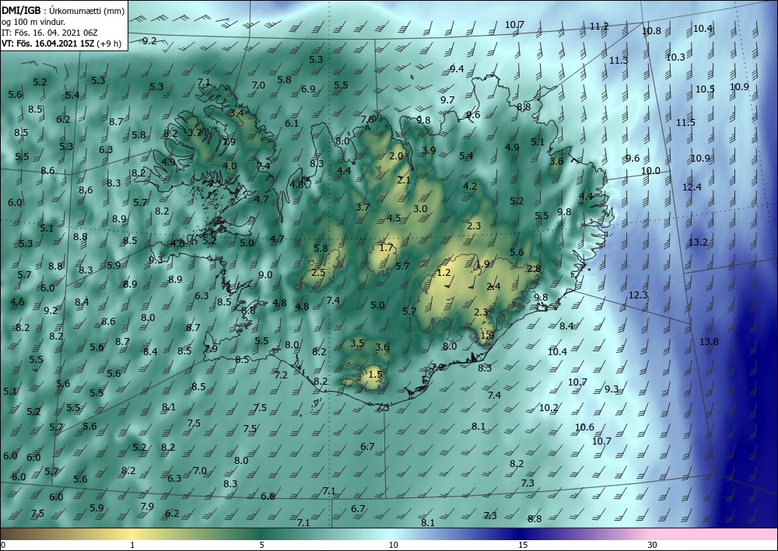Click the map value "3.5"
The image size is (778, 551).
pos(357,343)
